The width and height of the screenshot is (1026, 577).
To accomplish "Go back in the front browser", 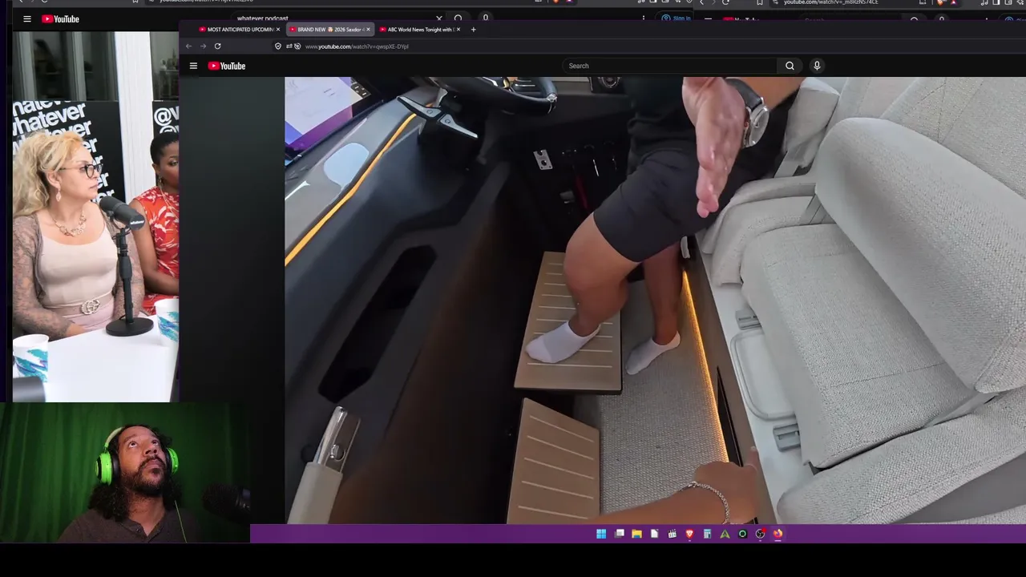I will 188,46.
